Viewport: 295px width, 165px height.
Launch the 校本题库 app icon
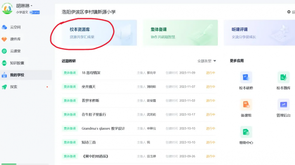coord(283,78)
